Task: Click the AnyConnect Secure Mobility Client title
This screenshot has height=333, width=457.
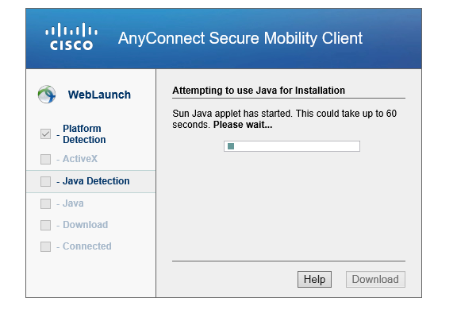Action: click(x=240, y=38)
